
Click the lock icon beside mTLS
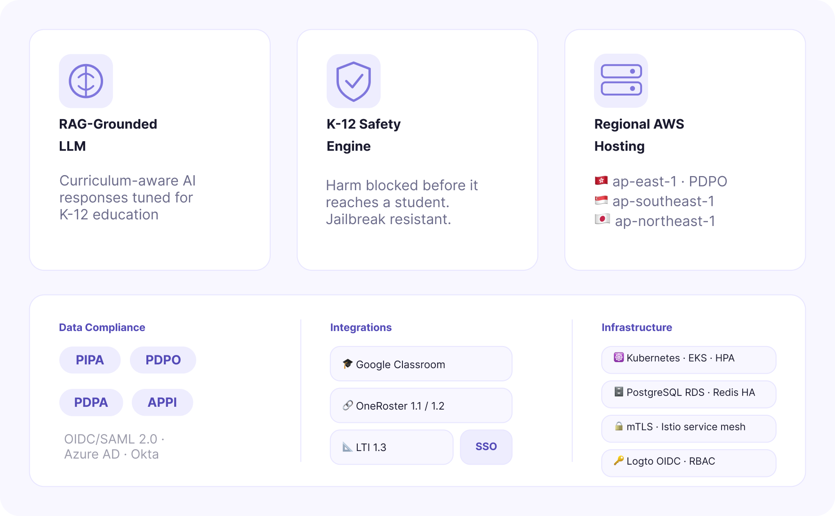pos(618,426)
